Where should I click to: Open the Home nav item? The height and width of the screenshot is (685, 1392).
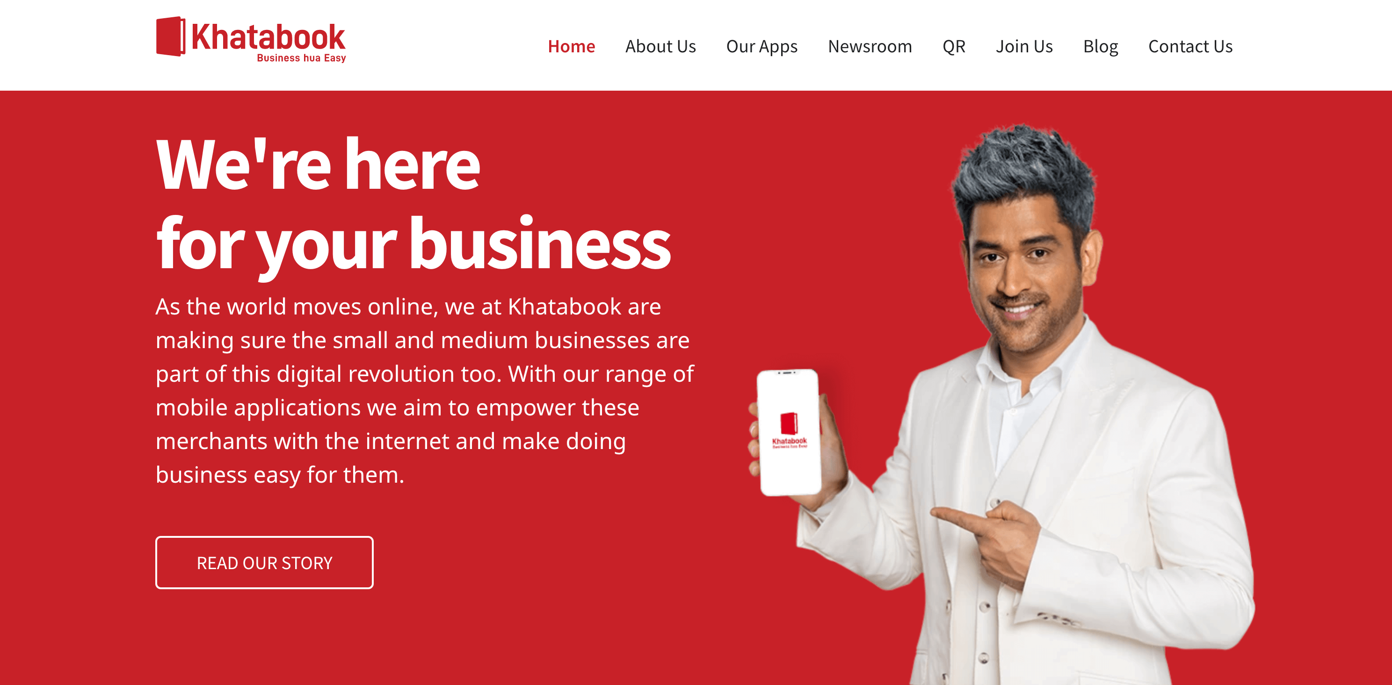click(571, 46)
